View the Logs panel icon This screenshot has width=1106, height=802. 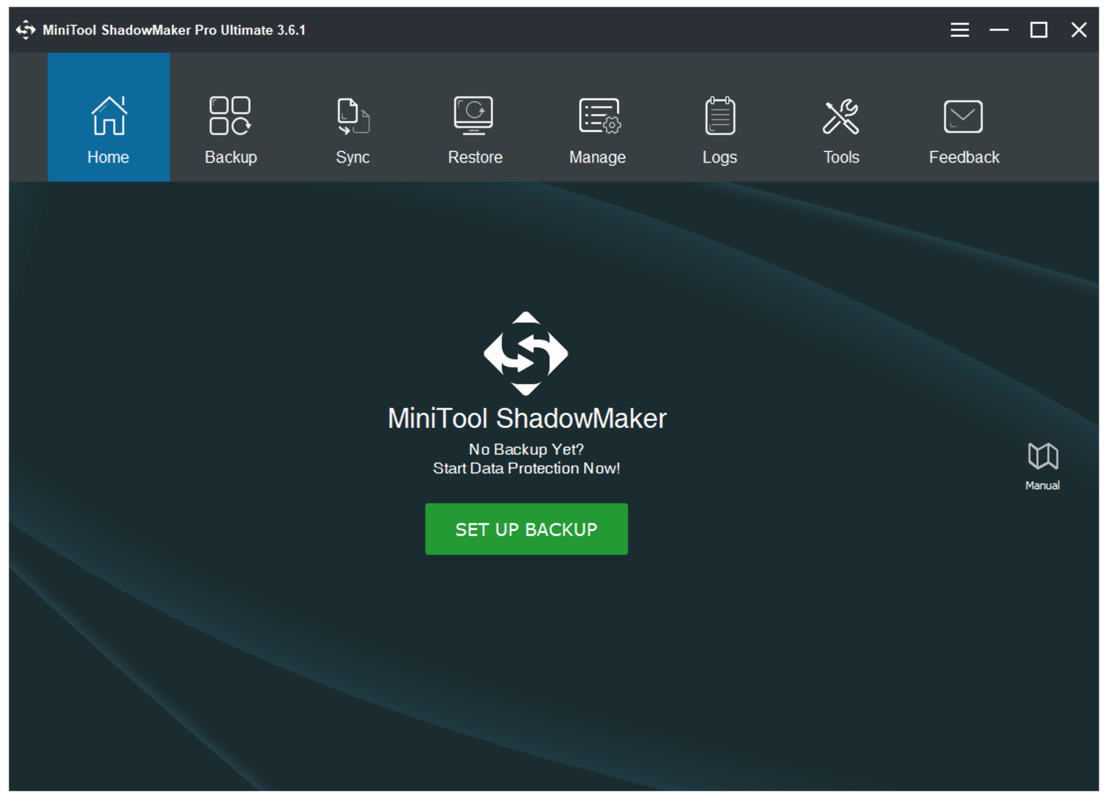[720, 117]
